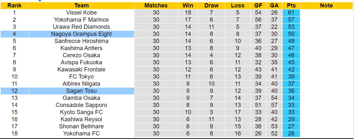Select the Draw column header
The width and height of the screenshot is (354, 139).
point(211,5)
